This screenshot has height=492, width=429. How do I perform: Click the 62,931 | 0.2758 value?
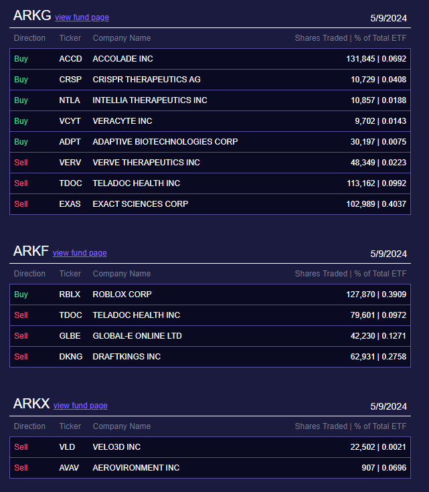tap(379, 356)
